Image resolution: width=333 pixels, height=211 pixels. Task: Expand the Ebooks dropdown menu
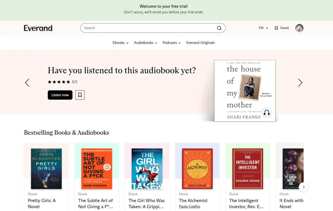[x=120, y=43]
